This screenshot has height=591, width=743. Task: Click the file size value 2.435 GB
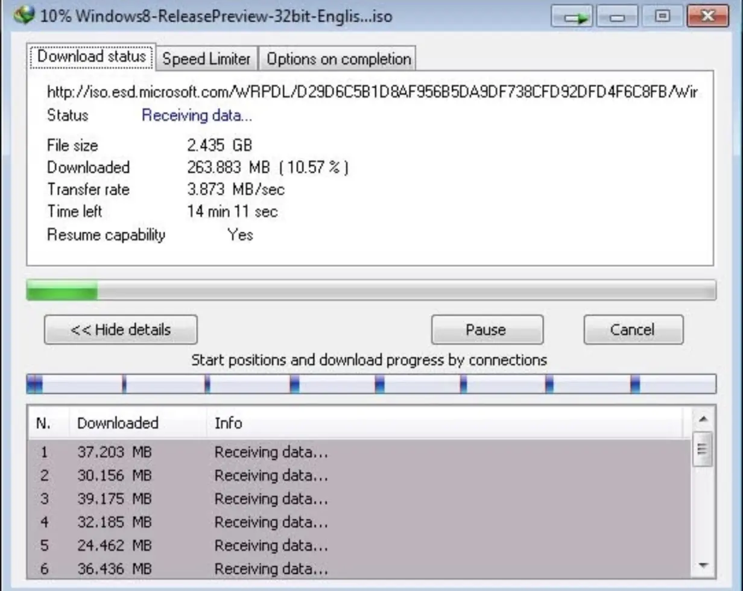[x=220, y=145]
